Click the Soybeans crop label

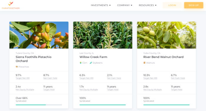tap(97, 63)
